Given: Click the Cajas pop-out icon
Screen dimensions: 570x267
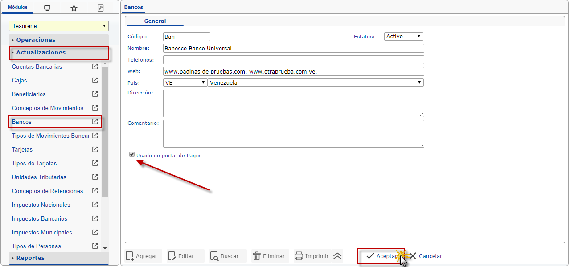Looking at the screenshot, I should click(x=95, y=80).
